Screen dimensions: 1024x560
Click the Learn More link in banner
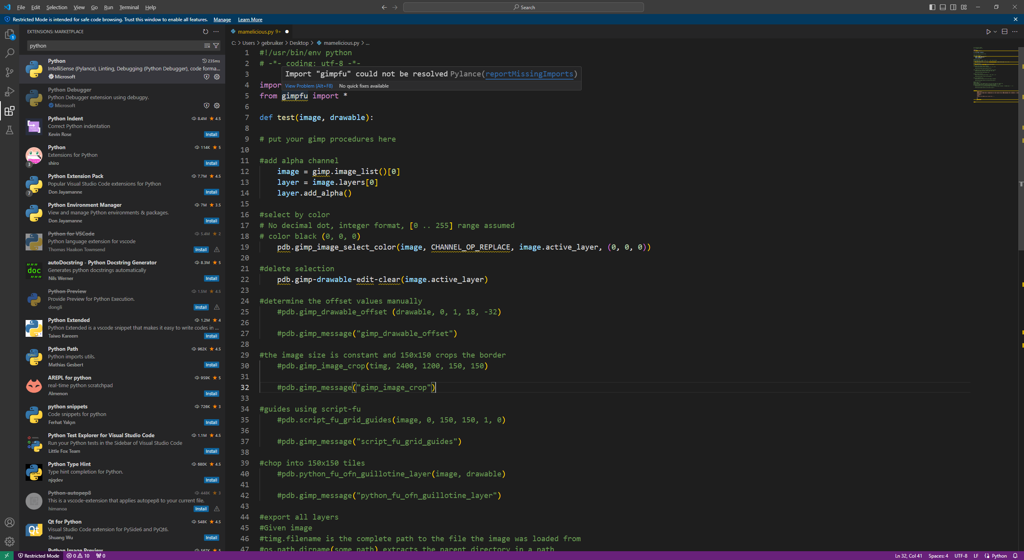pos(250,20)
